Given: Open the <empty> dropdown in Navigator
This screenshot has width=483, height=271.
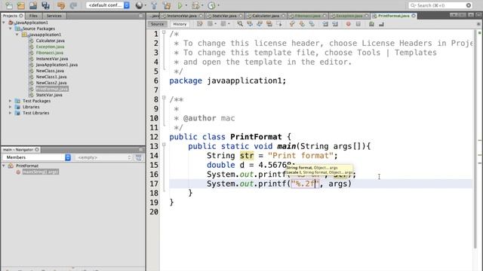Looking at the screenshot, I should click(103, 157).
